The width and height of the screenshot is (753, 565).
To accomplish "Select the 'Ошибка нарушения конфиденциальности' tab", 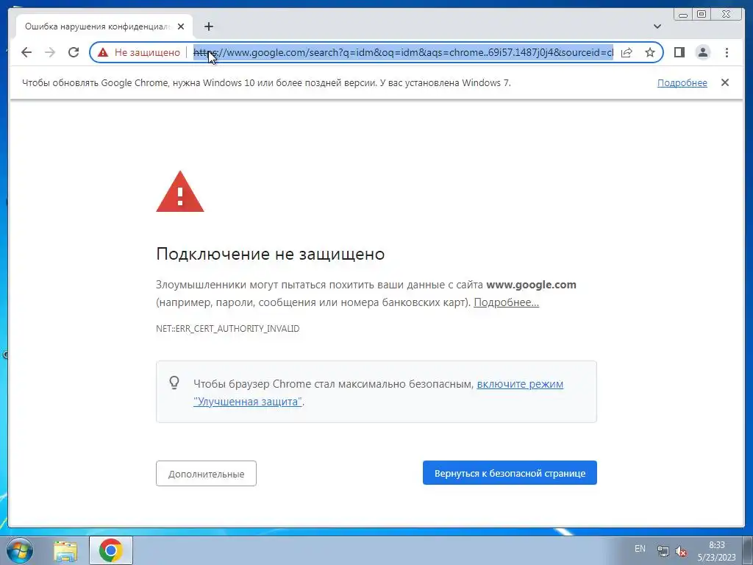I will click(104, 26).
